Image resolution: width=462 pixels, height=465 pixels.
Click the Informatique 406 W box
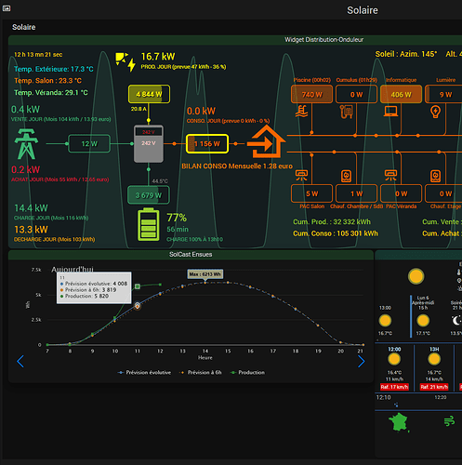pyautogui.click(x=401, y=94)
